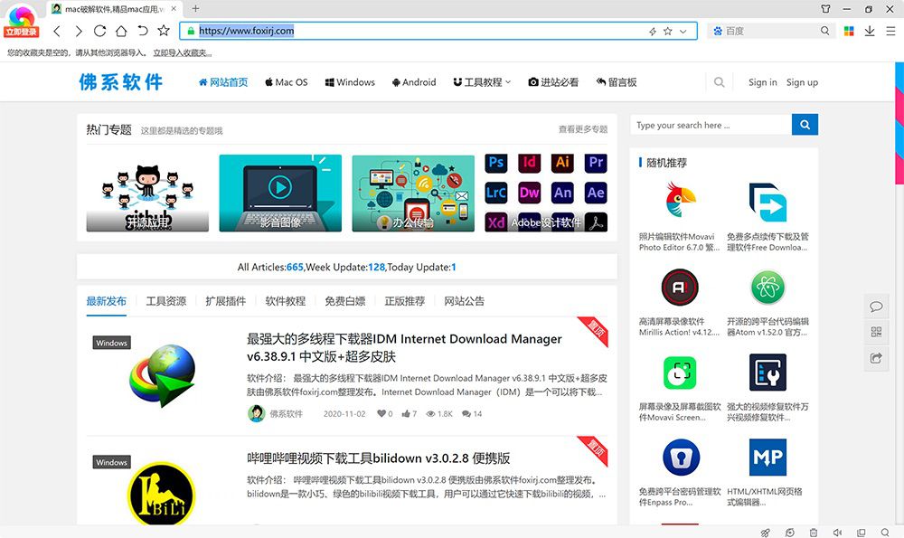Switch to the 工具资源 tab
This screenshot has height=538, width=904.
(x=166, y=301)
